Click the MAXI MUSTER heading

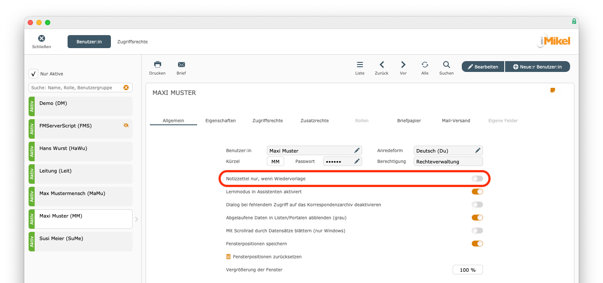click(x=174, y=93)
